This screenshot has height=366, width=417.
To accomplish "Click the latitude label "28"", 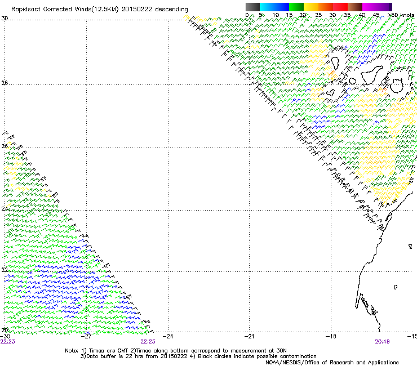I will pos(5,83).
